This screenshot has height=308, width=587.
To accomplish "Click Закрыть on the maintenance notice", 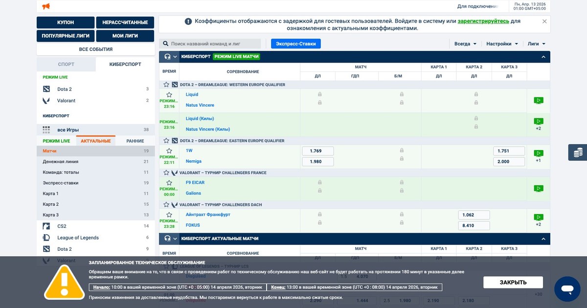I will [x=513, y=283].
